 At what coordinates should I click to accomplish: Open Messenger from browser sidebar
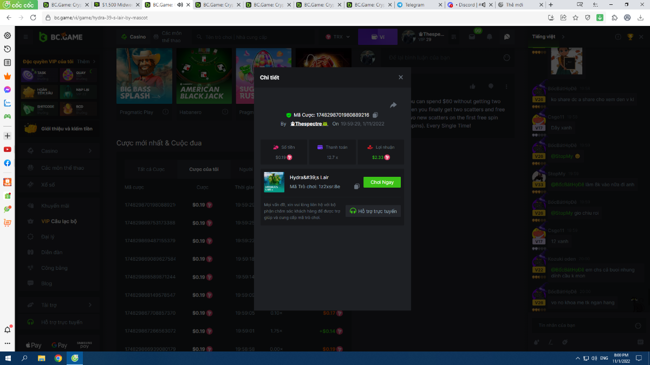[x=8, y=89]
